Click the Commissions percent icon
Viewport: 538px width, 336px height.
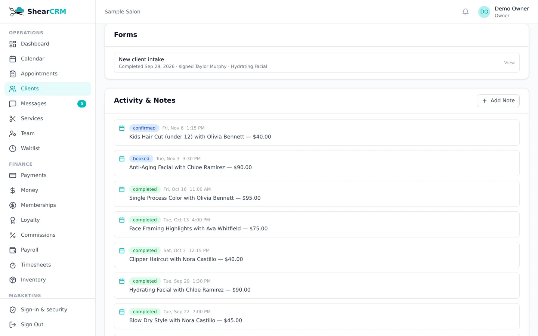point(13,235)
